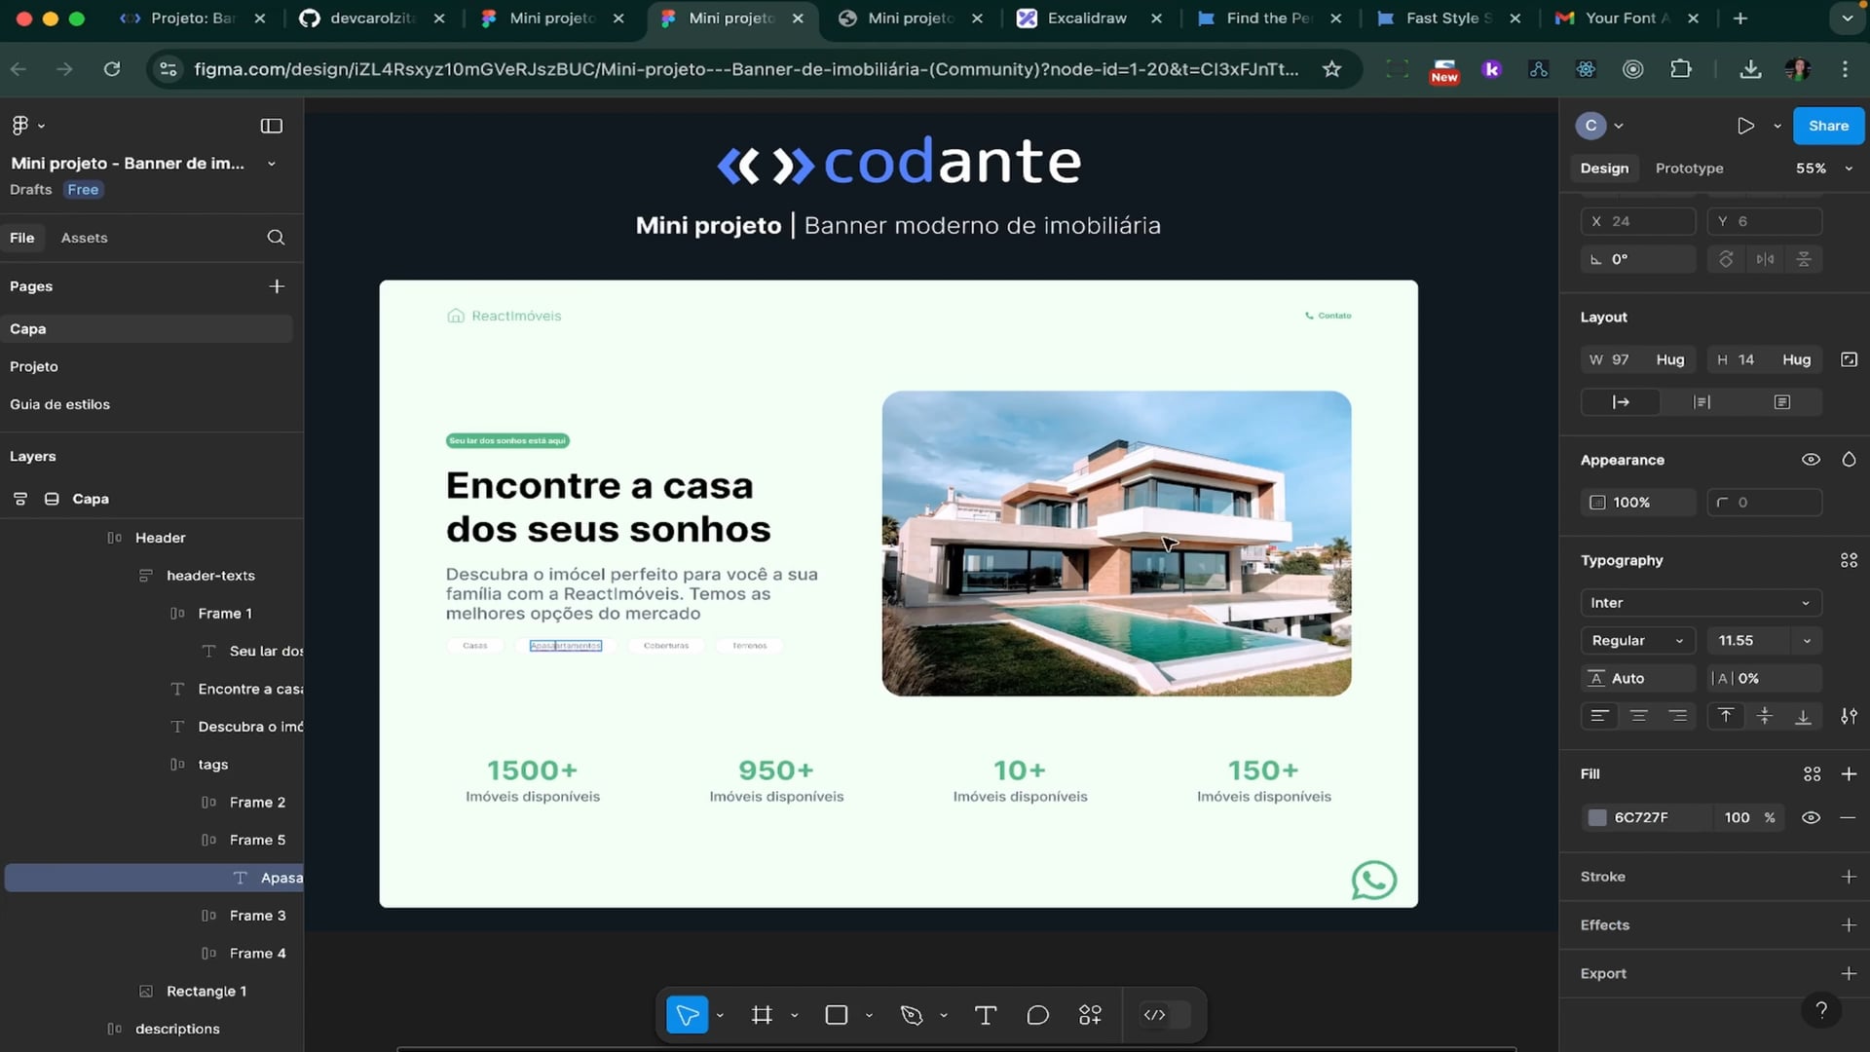Select the Frame tool in bottom toolbar
This screenshot has width=1870, height=1052.
point(762,1015)
